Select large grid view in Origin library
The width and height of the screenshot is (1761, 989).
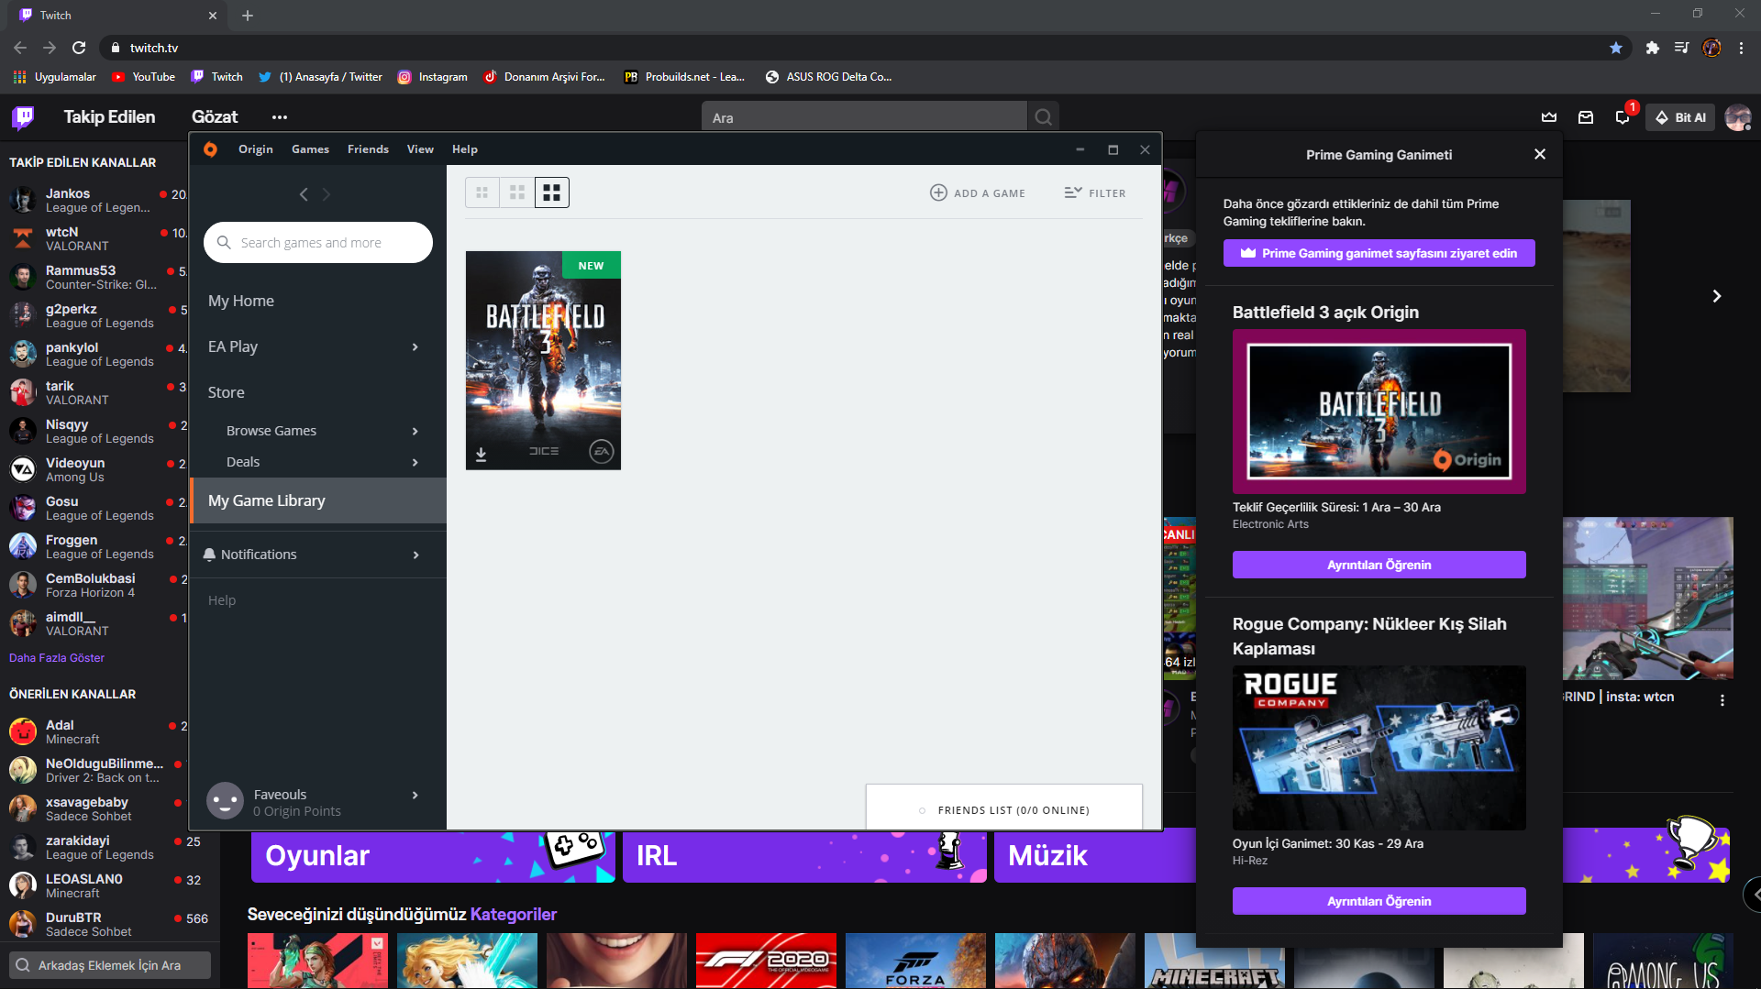click(552, 192)
